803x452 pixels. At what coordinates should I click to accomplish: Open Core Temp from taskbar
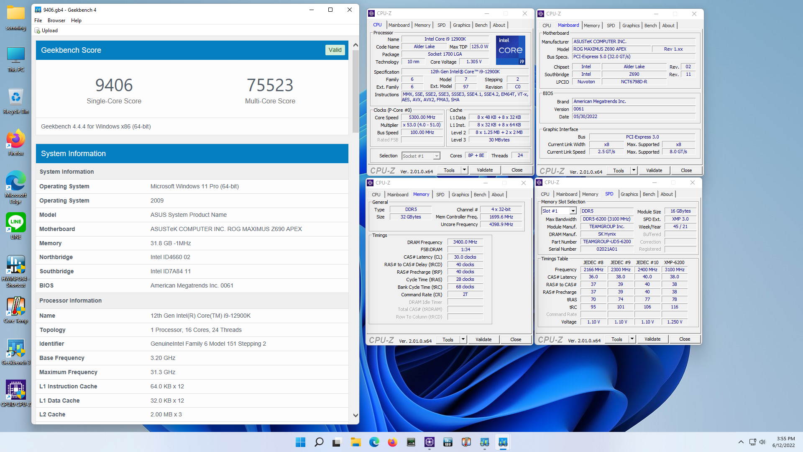(x=466, y=442)
